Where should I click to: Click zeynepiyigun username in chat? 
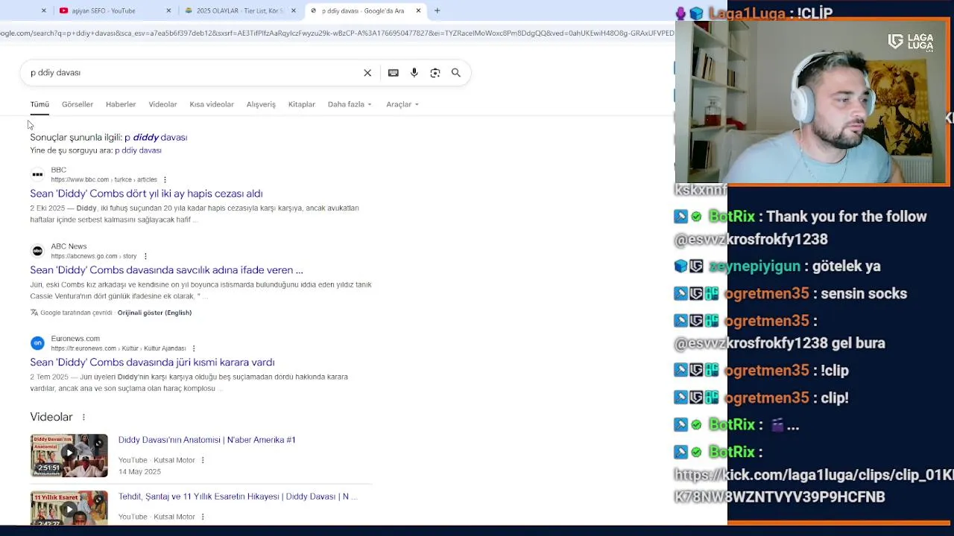[754, 267]
